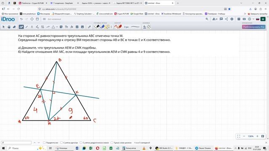Viewport: 269px width, 151px height.
Task: Open iDroo board settings gear
Action: (232, 19)
